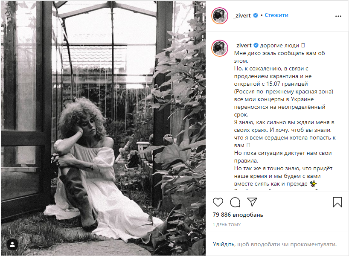Click the verified badge in the post header

click(x=256, y=15)
